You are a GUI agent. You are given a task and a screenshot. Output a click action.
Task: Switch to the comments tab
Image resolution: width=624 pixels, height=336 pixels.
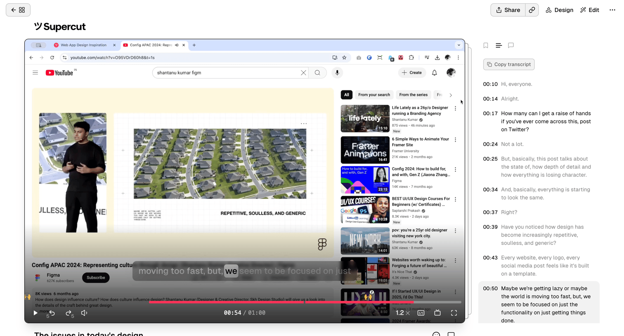(x=511, y=45)
